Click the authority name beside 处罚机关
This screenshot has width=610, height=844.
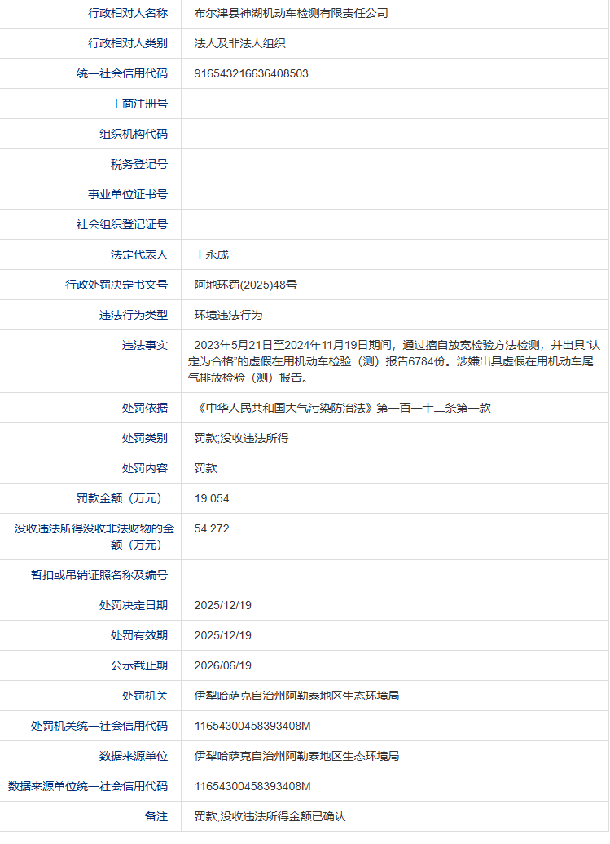[296, 696]
